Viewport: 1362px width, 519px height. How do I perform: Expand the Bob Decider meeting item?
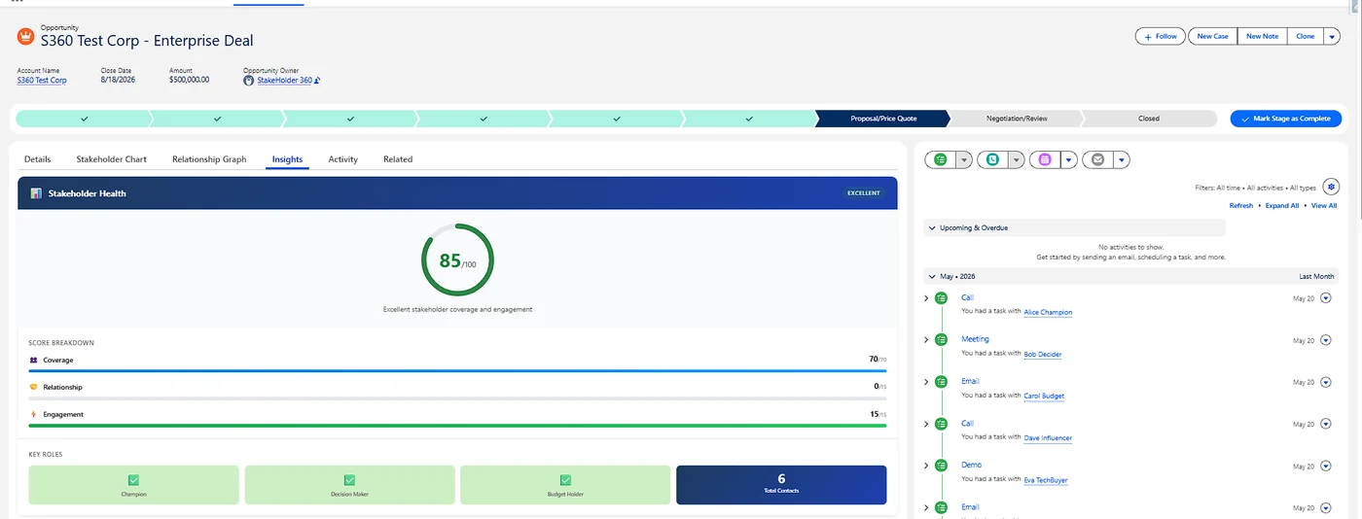tap(926, 340)
